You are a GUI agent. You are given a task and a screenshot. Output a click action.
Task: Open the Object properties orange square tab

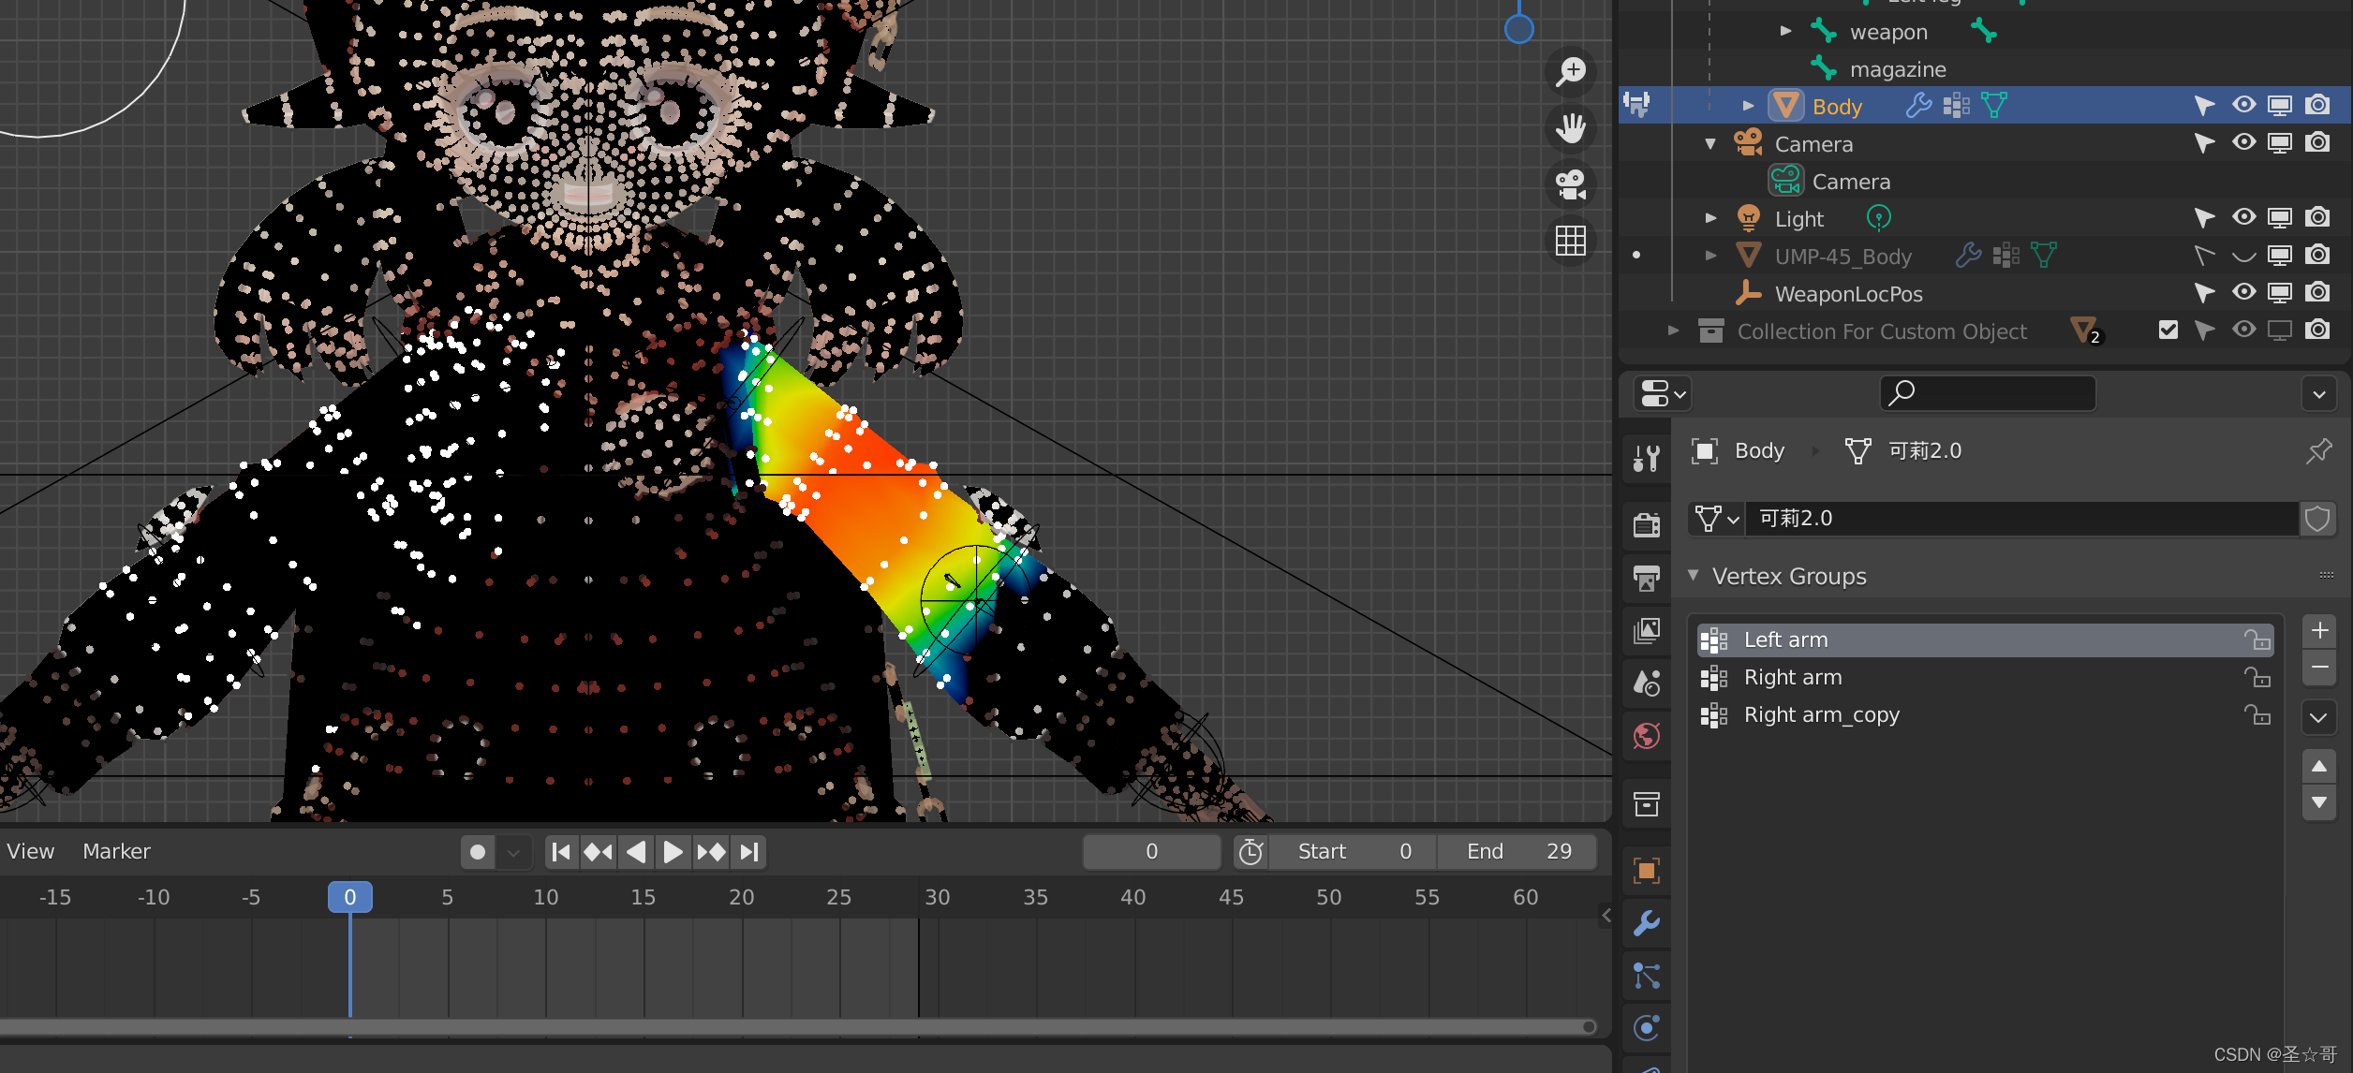[1647, 871]
